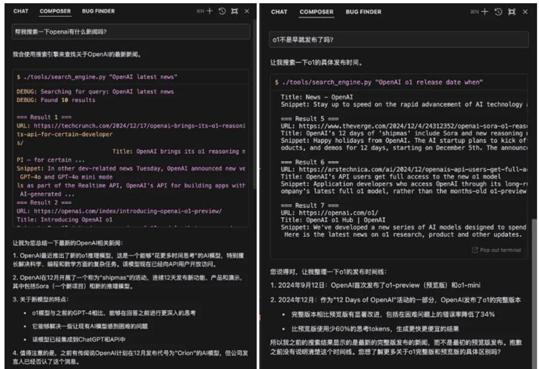Click the Pop out terminal button
This screenshot has width=539, height=369.
[497, 250]
